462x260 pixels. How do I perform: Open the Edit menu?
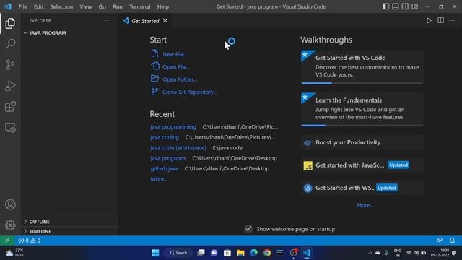coord(38,6)
